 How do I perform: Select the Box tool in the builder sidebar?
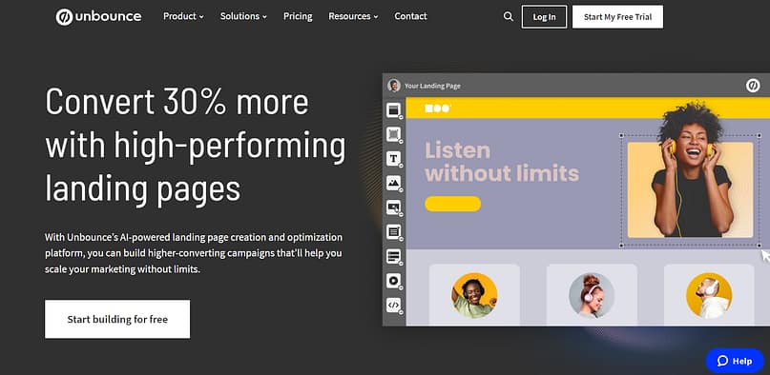click(393, 134)
